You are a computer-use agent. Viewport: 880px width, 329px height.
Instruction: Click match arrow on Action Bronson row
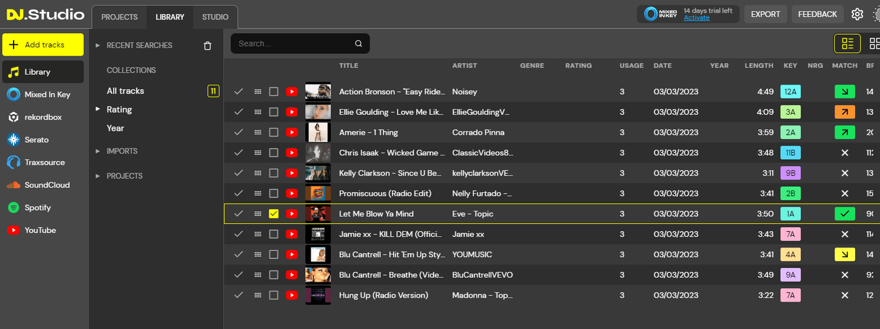pyautogui.click(x=844, y=92)
